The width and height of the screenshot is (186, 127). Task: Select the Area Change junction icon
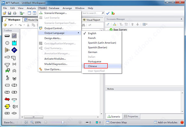coord(7,57)
